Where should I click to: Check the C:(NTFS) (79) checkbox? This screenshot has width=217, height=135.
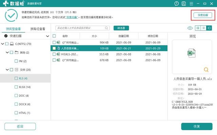(7, 44)
